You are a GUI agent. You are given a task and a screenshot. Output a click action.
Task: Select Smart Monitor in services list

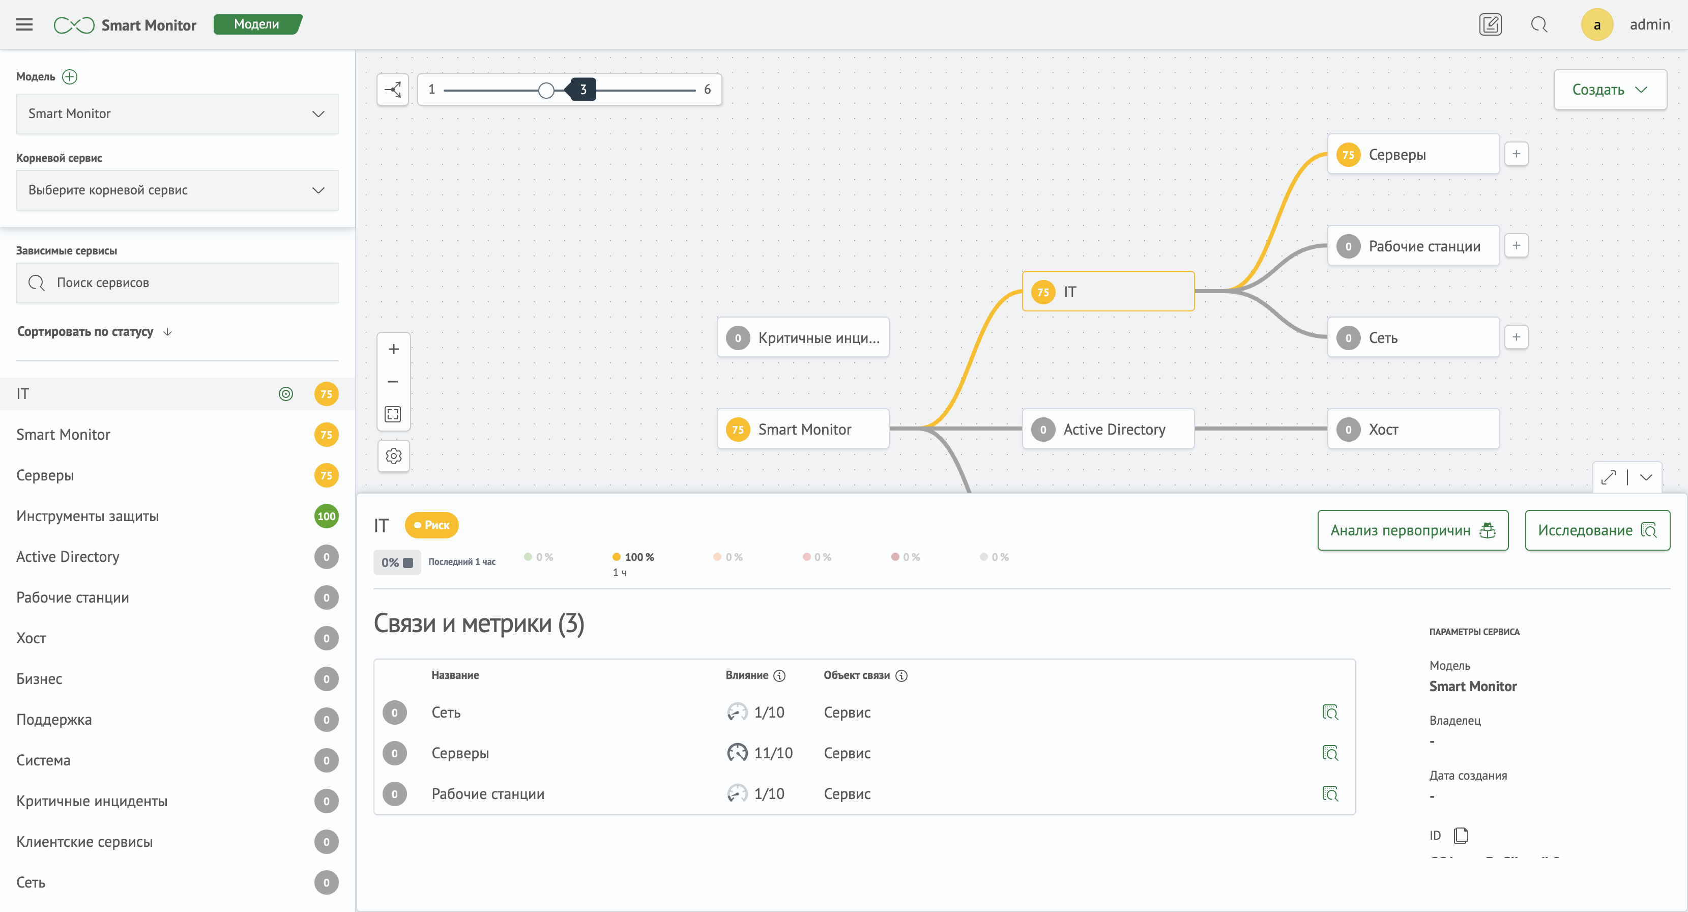coord(177,435)
